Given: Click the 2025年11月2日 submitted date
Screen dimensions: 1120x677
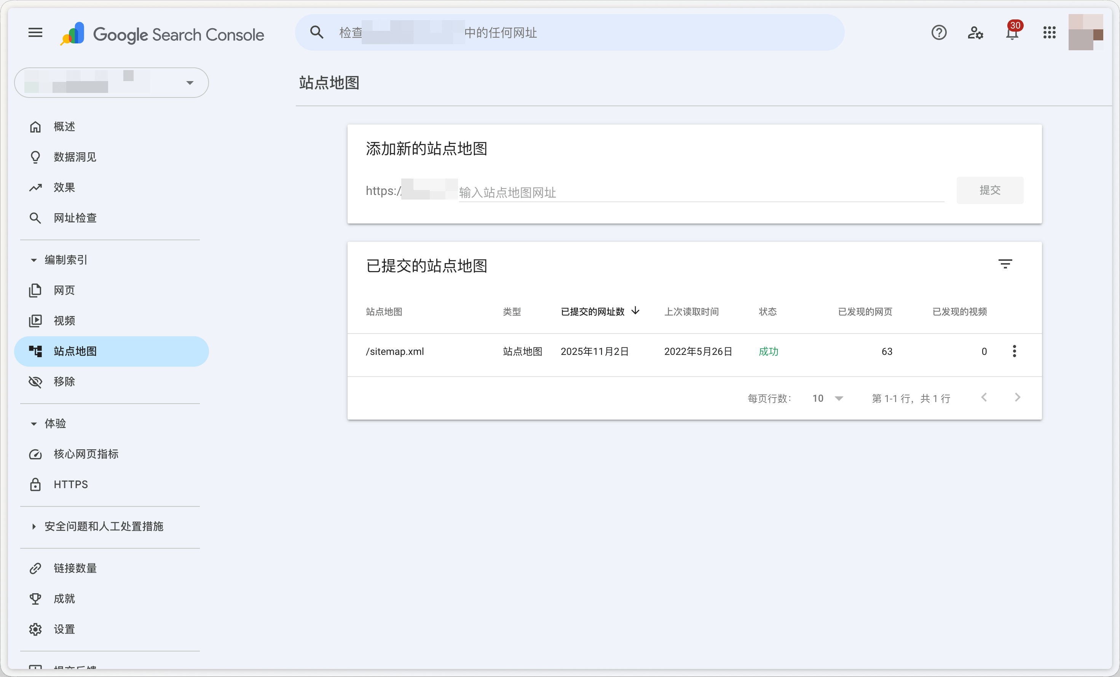Looking at the screenshot, I should pos(595,351).
